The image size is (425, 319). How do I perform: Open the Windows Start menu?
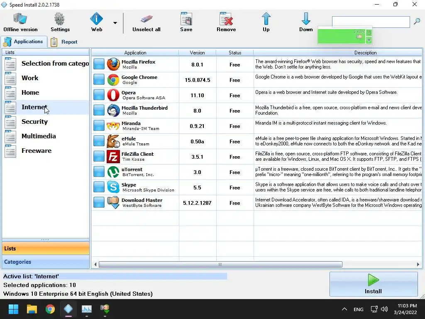point(13,309)
